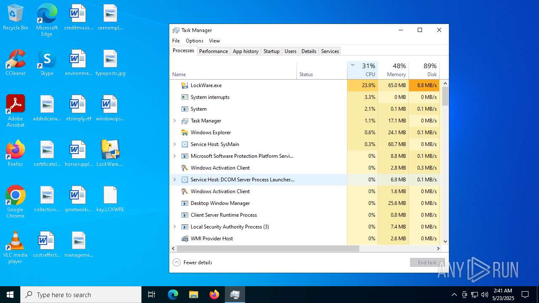
Task: Switch to the Users tab
Action: tap(291, 51)
